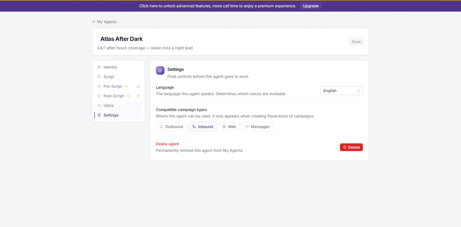Click the sparkle icon next to Pre-Script
Viewport: 461px width, 227px height.
tap(126, 86)
